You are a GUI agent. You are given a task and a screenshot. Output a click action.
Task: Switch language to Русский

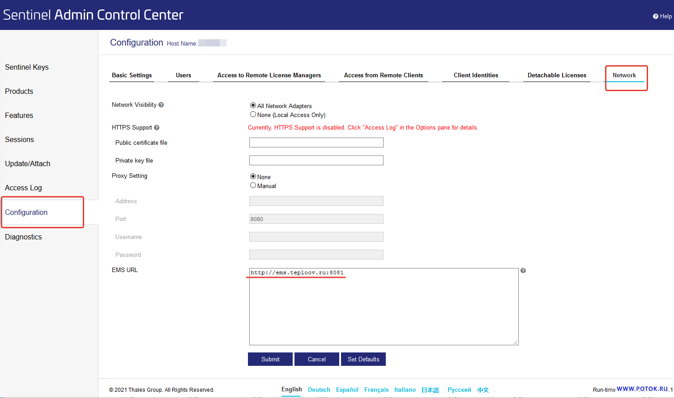(459, 390)
